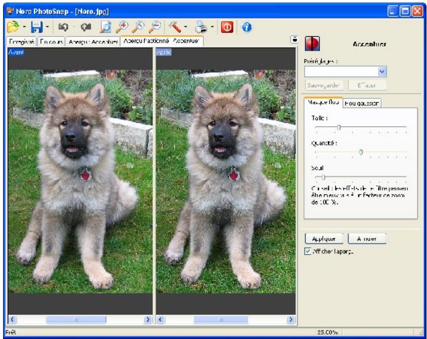
Task: Click the Taille slider handle
Action: click(339, 127)
